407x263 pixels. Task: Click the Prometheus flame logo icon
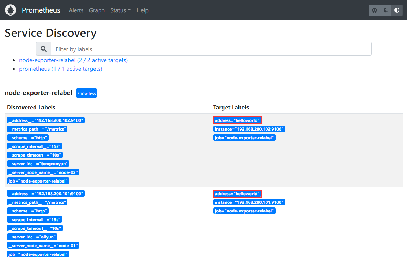click(x=10, y=10)
